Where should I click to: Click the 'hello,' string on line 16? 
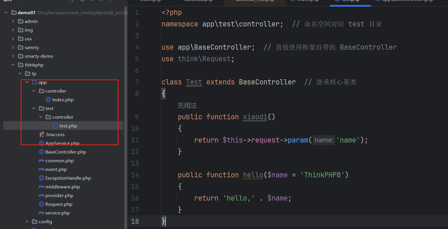pyautogui.click(x=239, y=198)
